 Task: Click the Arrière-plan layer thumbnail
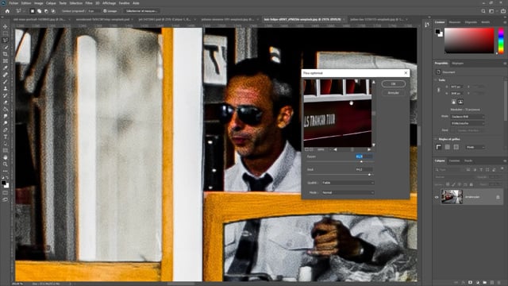pos(452,197)
